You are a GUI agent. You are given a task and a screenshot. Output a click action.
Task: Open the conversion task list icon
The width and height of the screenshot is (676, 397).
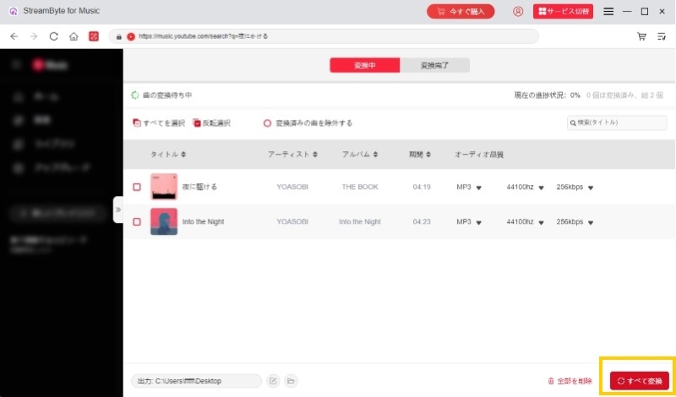662,36
